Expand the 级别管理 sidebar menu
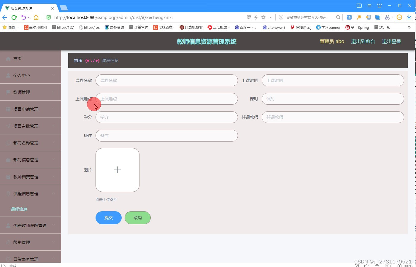This screenshot has height=267, width=416. [x=31, y=242]
